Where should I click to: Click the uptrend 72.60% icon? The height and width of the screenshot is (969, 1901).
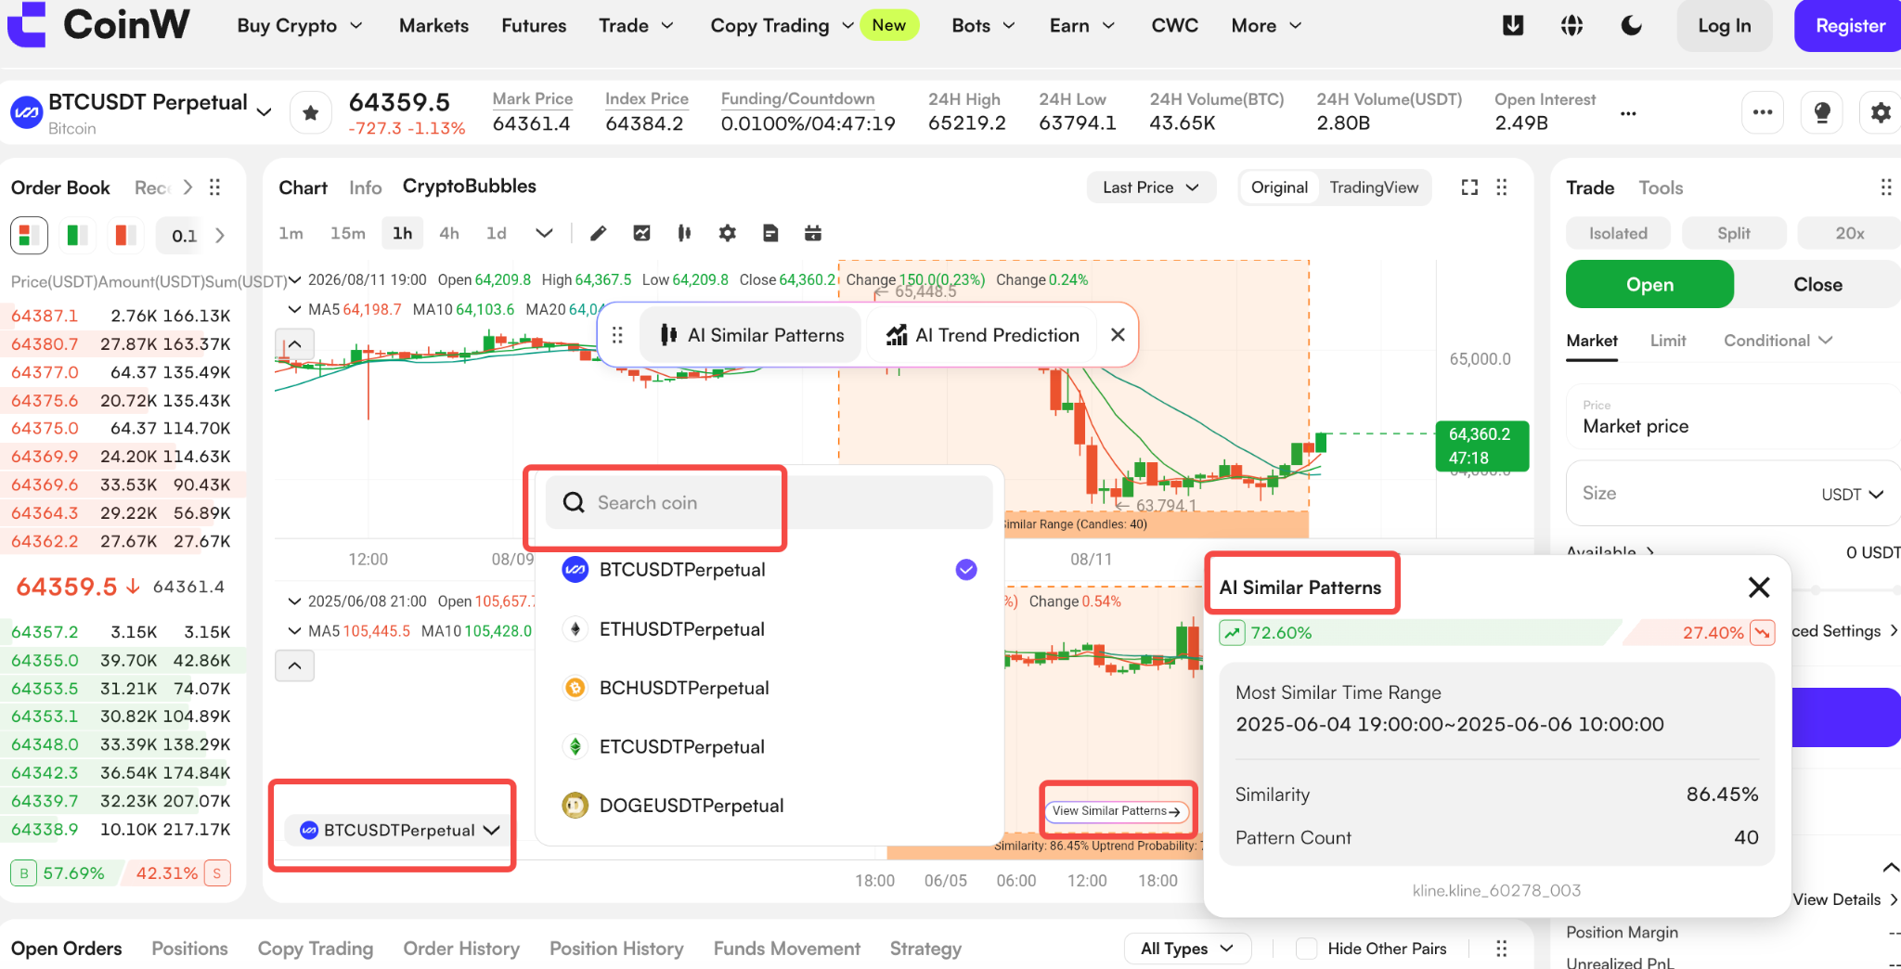pos(1232,633)
